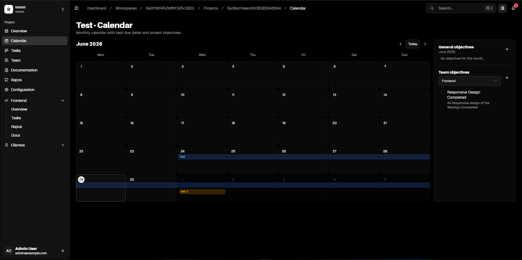Toggle the sidebar panel icon

pos(77,8)
